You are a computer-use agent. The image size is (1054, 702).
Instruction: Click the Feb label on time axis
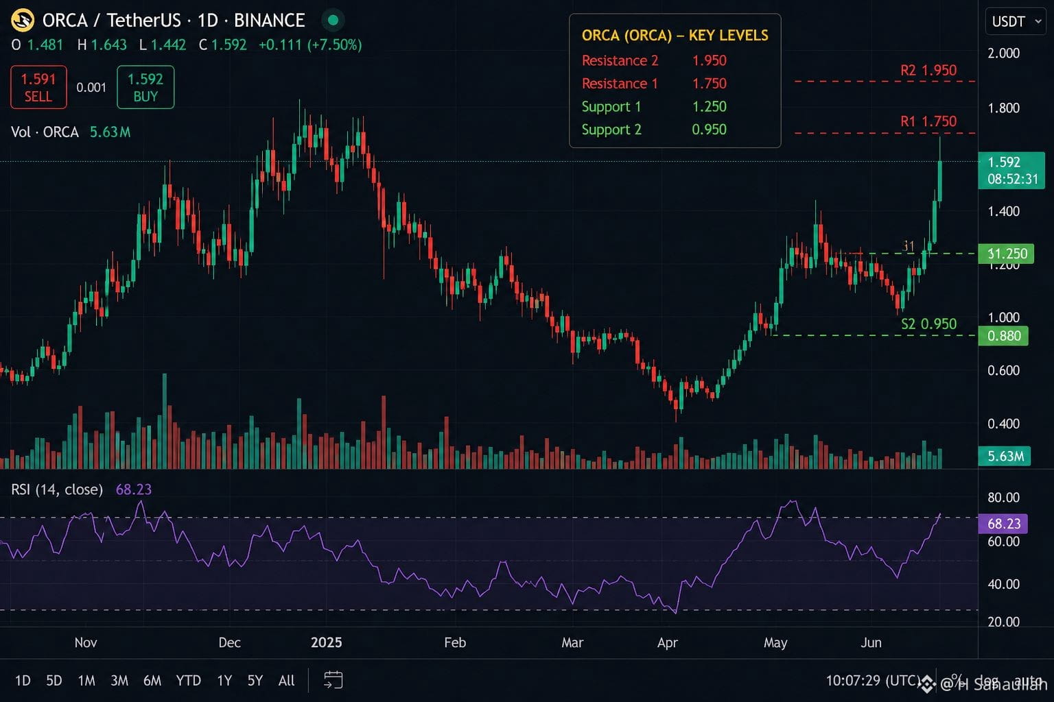[455, 642]
